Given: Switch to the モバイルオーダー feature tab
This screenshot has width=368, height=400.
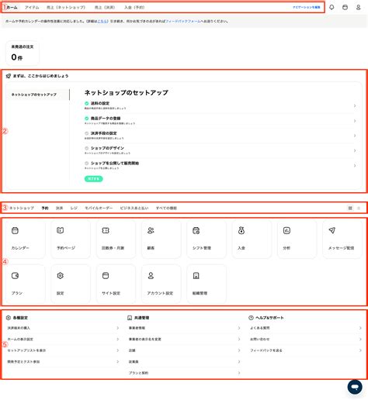Looking at the screenshot, I should pos(99,208).
